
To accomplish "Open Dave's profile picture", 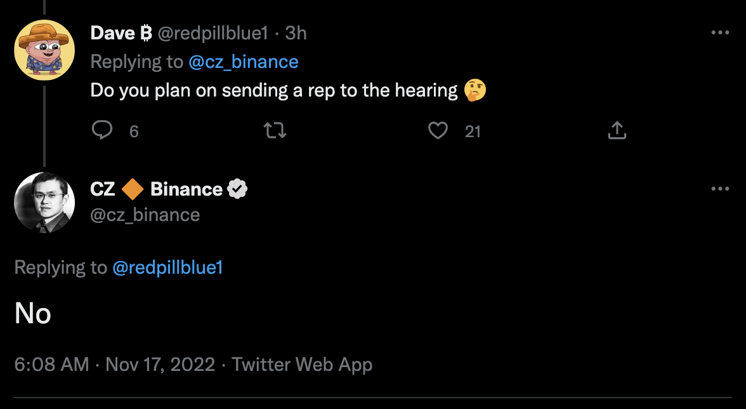I will pyautogui.click(x=44, y=50).
